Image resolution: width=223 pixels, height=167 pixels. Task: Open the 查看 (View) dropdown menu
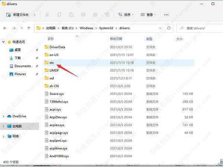pos(149,15)
